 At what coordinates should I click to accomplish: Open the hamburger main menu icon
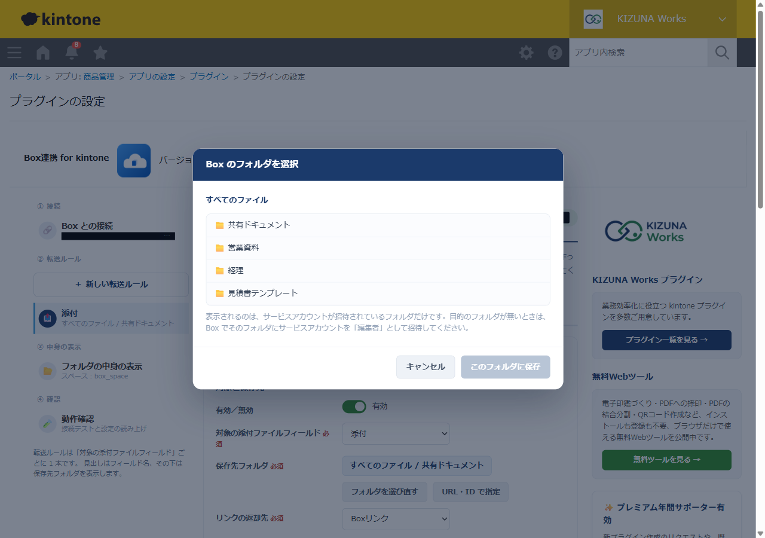click(14, 53)
